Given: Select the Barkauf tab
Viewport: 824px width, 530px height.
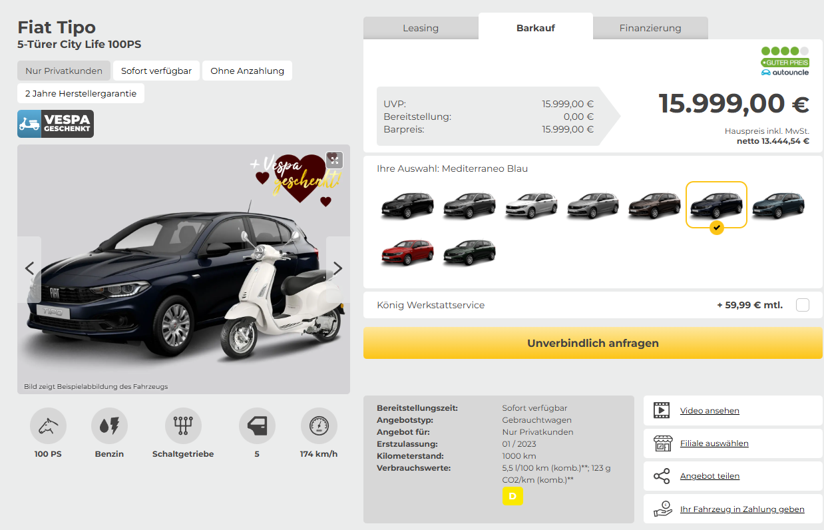Looking at the screenshot, I should coord(535,28).
